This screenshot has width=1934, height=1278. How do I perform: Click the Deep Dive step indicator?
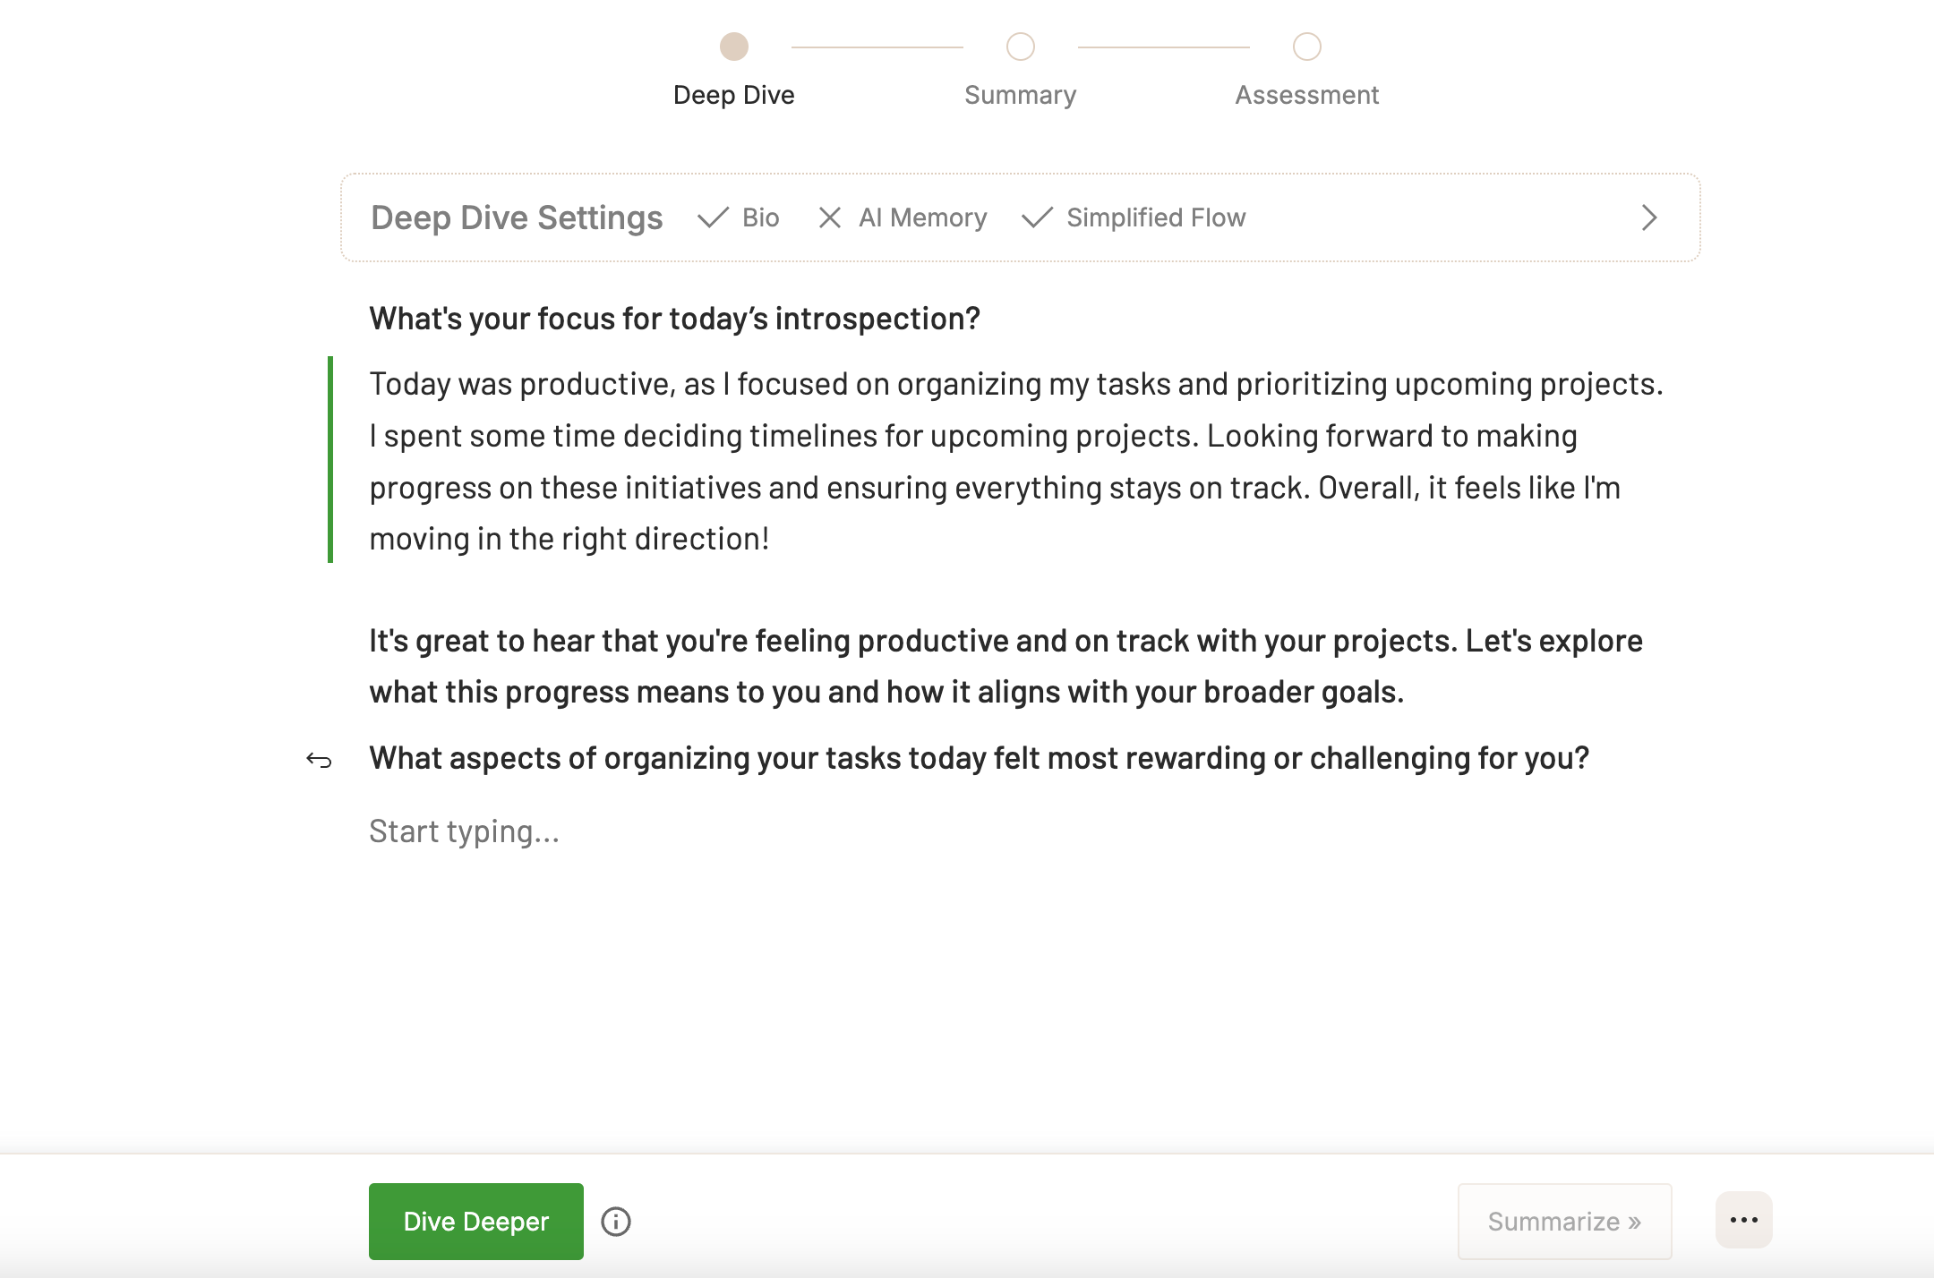[733, 46]
